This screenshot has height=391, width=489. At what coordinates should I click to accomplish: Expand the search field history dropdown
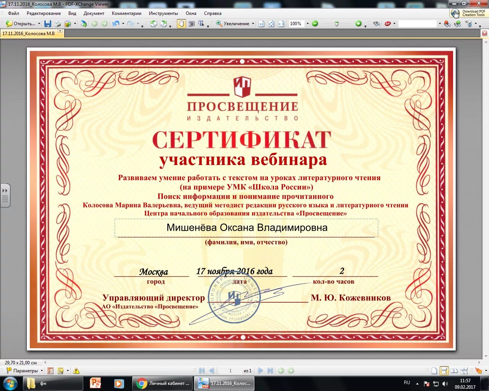tap(439, 24)
